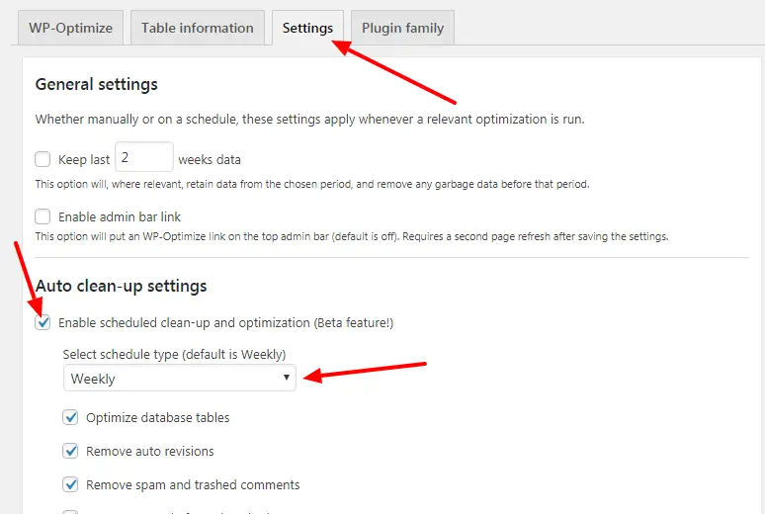Uncheck Enable scheduled clean-up and optimization box
765x514 pixels.
42,322
